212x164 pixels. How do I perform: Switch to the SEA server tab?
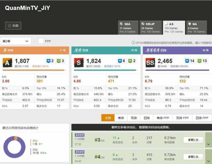point(128,28)
